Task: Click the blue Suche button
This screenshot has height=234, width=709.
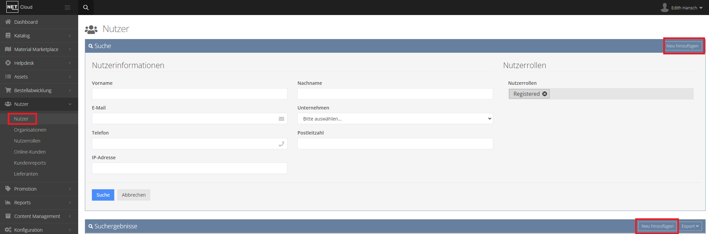Action: [x=103, y=195]
